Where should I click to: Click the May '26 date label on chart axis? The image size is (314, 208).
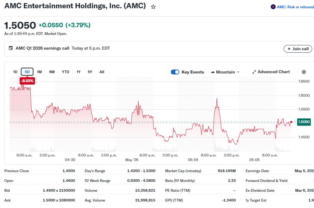[132, 160]
